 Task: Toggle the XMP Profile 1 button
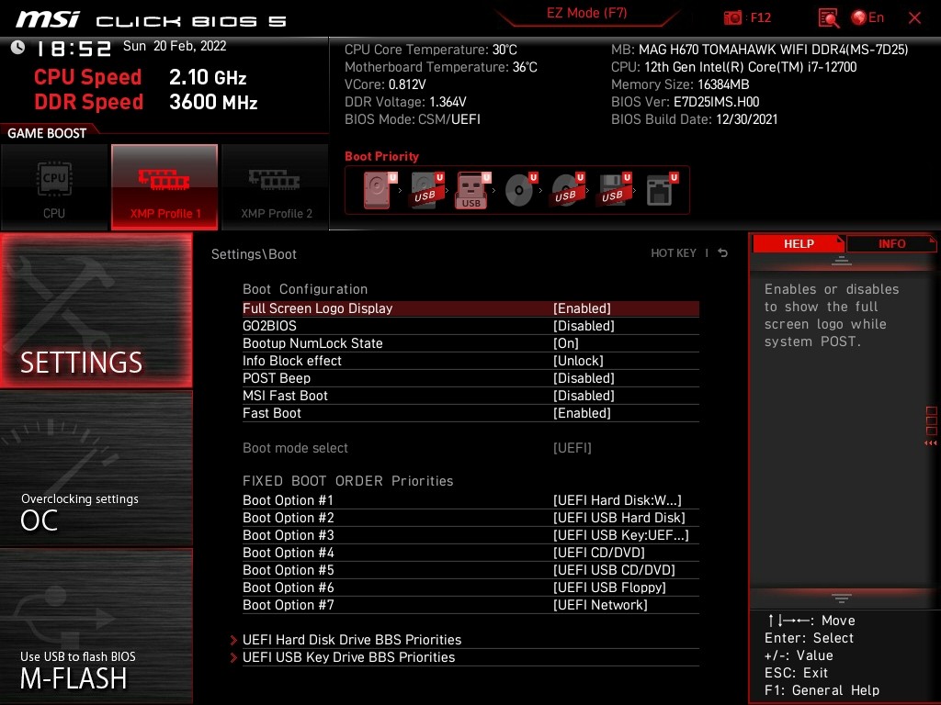point(164,187)
